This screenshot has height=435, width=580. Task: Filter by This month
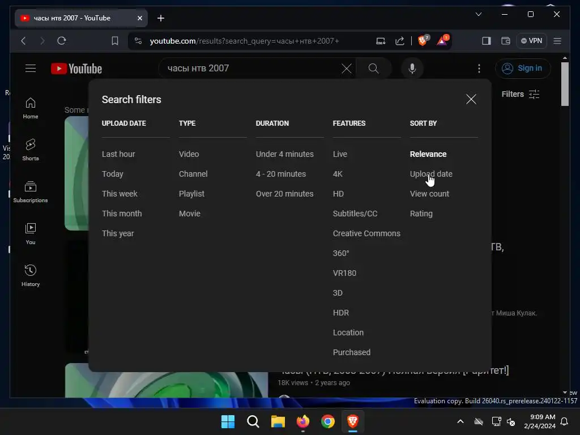pos(122,214)
